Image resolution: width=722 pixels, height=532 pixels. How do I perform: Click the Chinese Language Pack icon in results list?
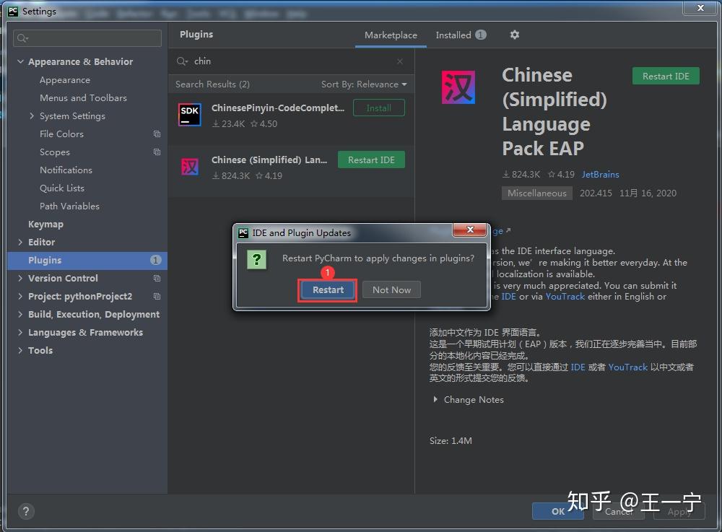click(x=190, y=166)
